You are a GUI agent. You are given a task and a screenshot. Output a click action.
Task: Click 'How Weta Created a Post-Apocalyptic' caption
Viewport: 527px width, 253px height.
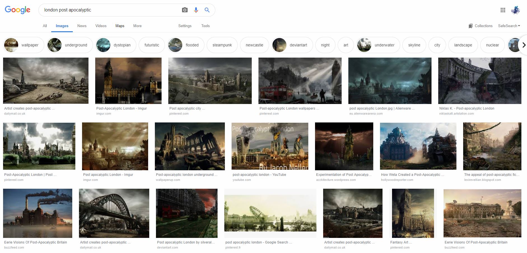(x=412, y=175)
